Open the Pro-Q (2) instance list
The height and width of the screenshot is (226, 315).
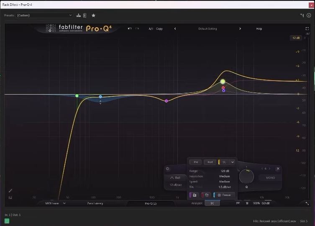(x=151, y=203)
